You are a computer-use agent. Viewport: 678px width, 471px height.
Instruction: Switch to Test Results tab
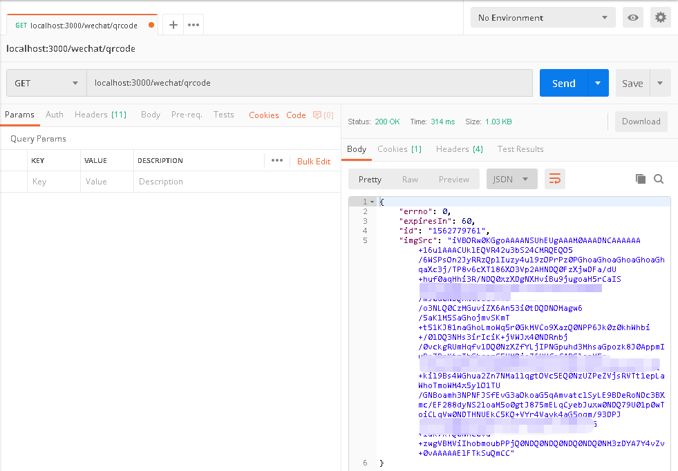(x=520, y=149)
